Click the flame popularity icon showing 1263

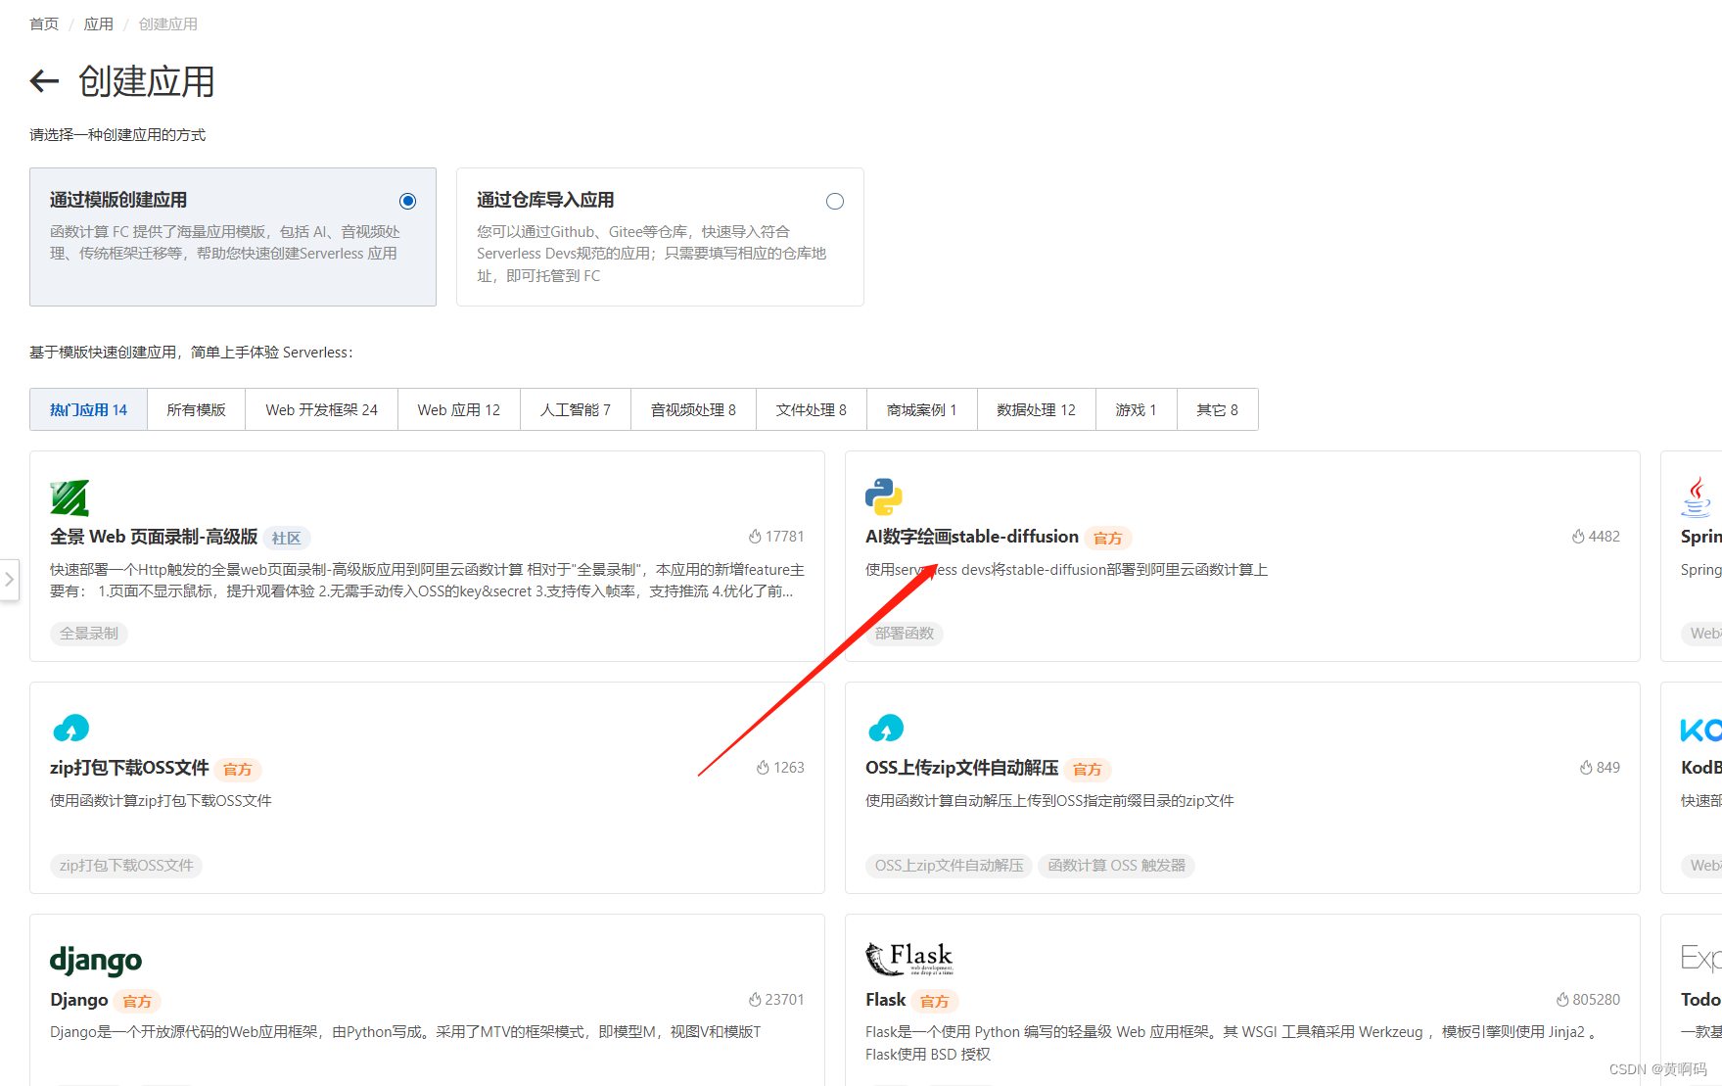coord(763,768)
